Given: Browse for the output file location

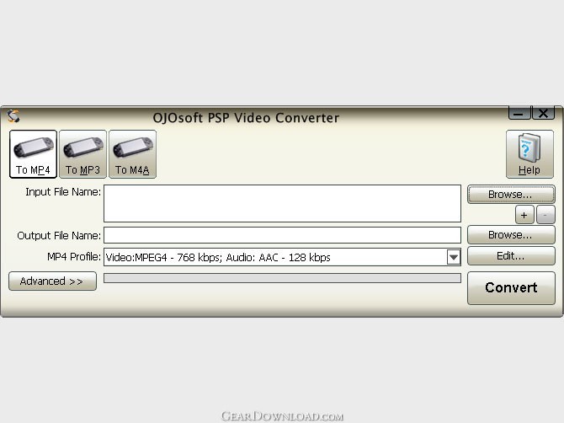Looking at the screenshot, I should click(x=511, y=235).
